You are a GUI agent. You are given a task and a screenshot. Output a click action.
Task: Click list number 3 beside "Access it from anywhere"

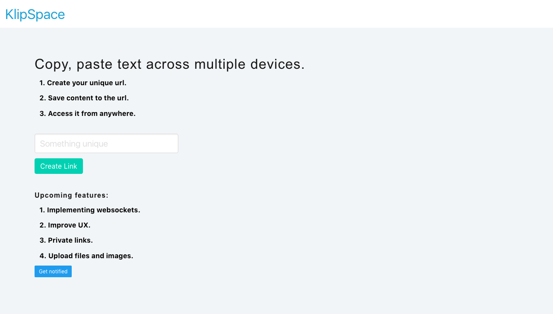click(42, 114)
